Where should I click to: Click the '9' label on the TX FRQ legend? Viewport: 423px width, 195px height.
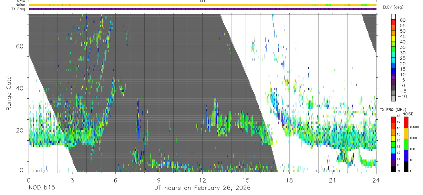pos(398,171)
